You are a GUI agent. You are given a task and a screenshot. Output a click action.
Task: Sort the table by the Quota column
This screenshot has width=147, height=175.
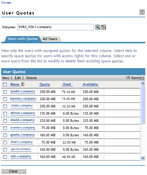[x=45, y=84]
